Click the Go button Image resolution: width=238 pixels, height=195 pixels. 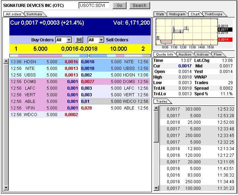point(120,6)
